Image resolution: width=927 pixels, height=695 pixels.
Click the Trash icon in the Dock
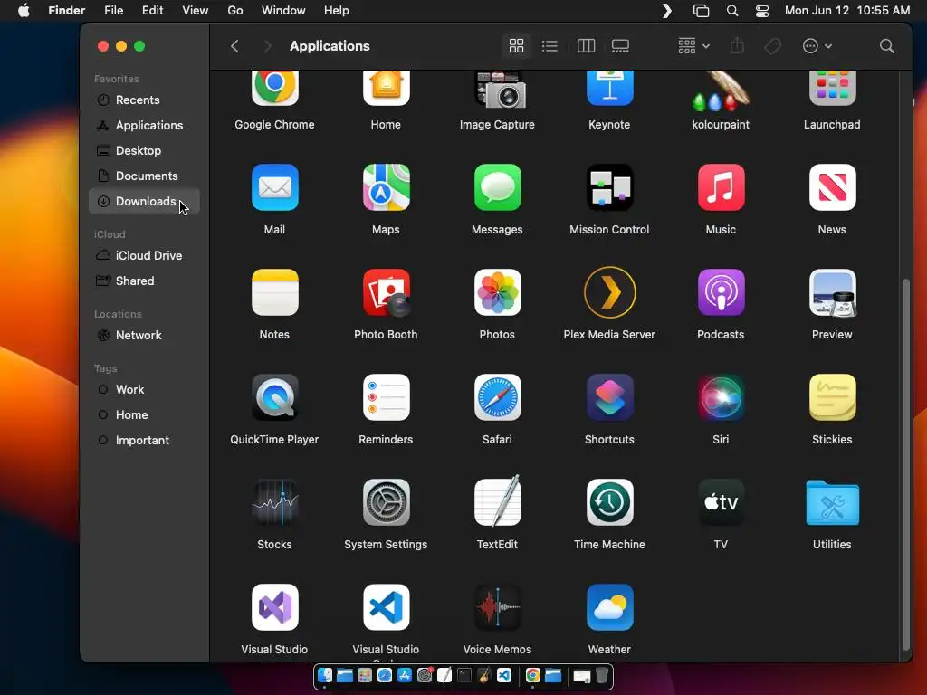coord(602,675)
